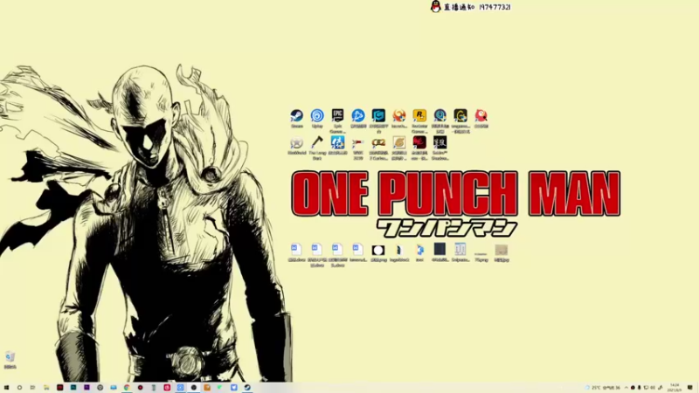Open the thin-line png image file
Screen dimensions: 699x393
[481, 255]
